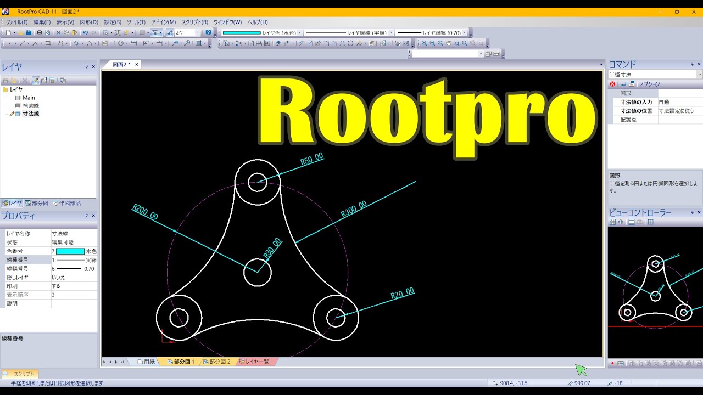Screen dimensions: 703x395
Task: Click the cyan layer color swatch in toolbar
Action: (x=242, y=32)
